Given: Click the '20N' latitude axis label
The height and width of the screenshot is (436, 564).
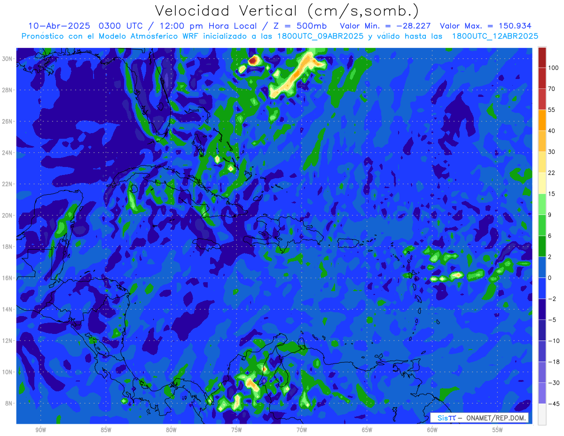Looking at the screenshot, I should pos(8,215).
